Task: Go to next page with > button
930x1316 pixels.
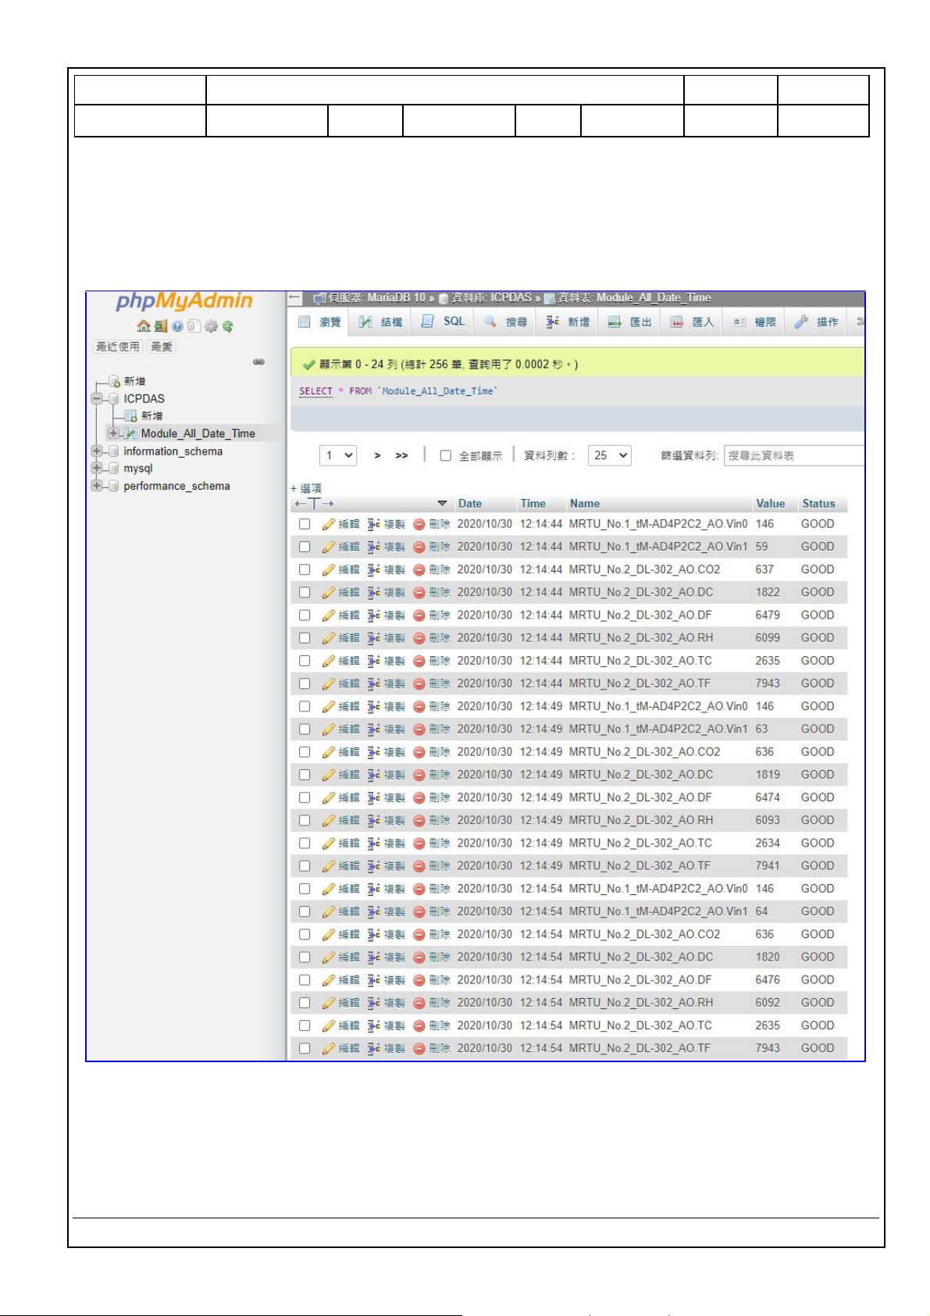Action: click(x=378, y=456)
